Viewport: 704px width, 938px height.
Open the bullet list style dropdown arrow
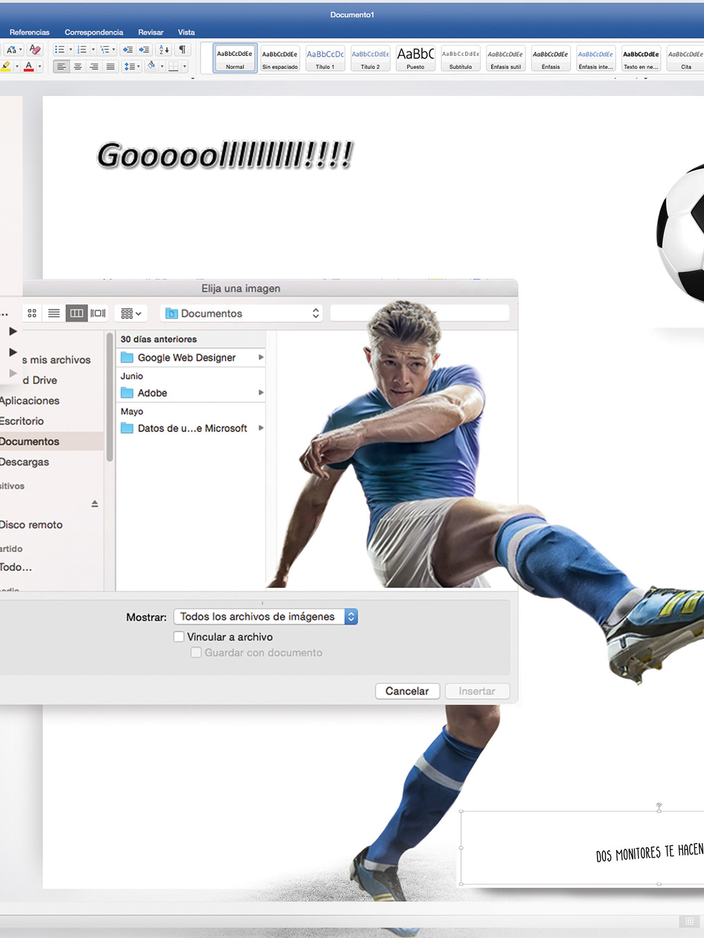click(x=71, y=50)
